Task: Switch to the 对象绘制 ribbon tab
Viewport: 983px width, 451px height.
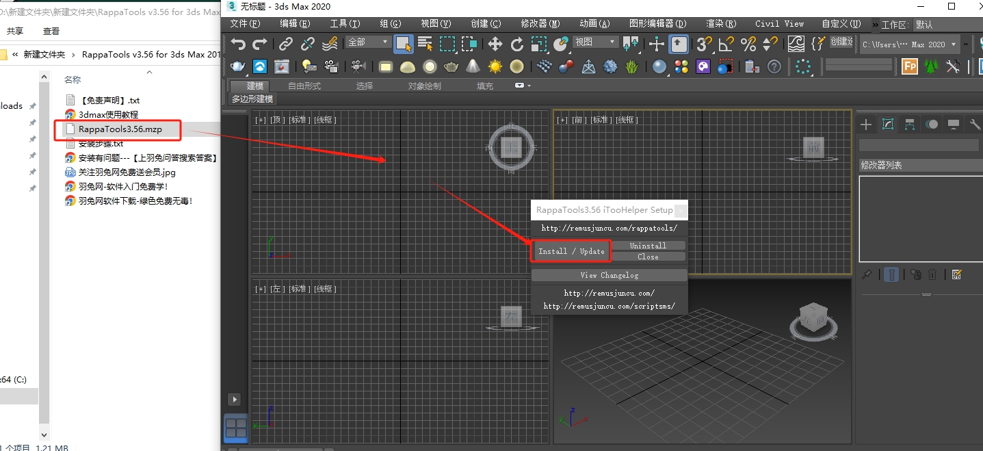Action: click(425, 86)
